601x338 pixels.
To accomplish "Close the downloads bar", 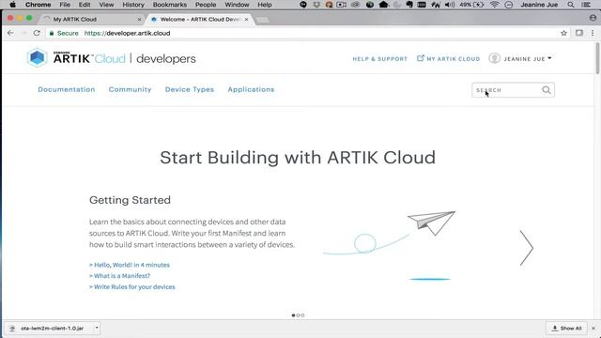I will pyautogui.click(x=593, y=329).
